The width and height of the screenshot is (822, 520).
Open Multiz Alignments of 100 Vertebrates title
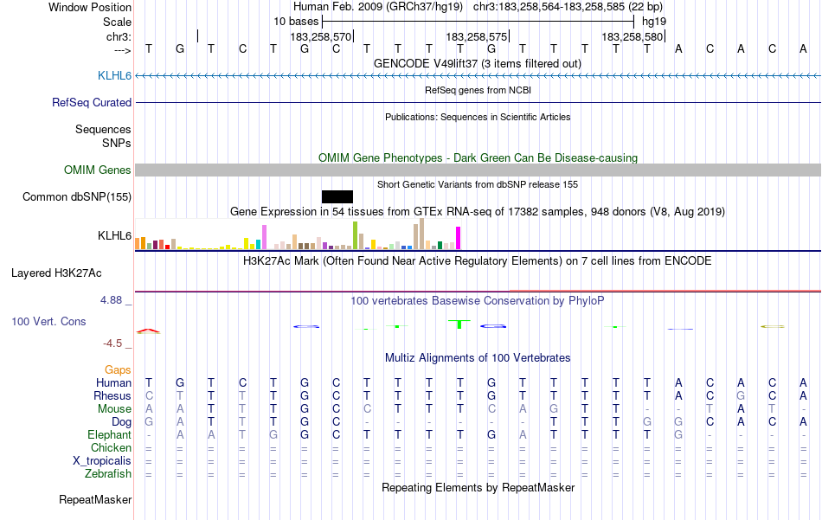(478, 357)
